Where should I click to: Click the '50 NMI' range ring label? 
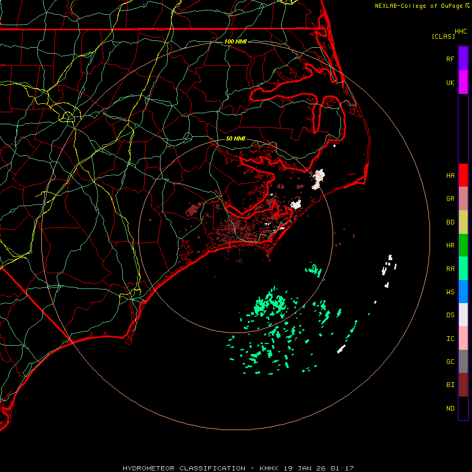tap(235, 138)
